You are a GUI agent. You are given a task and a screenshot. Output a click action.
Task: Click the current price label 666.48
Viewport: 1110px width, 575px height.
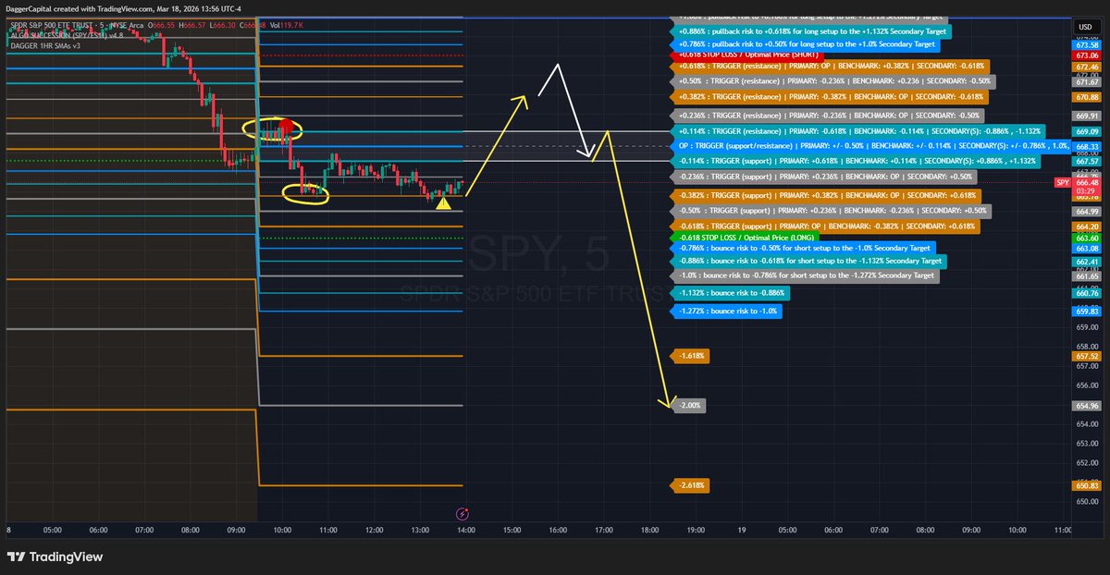tap(1087, 183)
